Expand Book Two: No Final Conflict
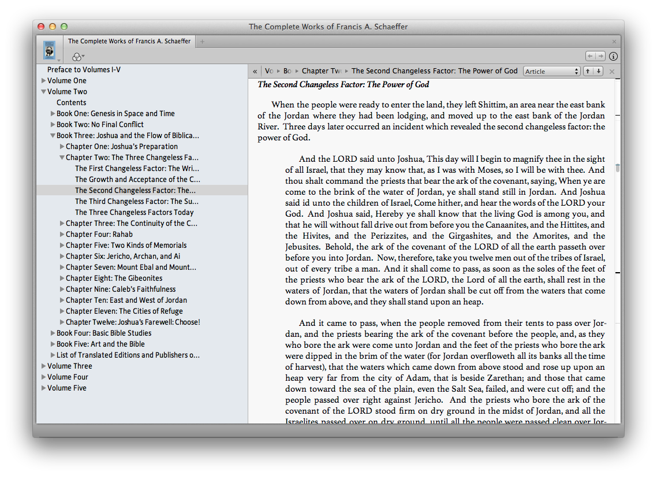Screen dimensions: 657x483 53,125
